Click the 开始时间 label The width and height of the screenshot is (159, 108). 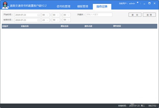(8, 15)
